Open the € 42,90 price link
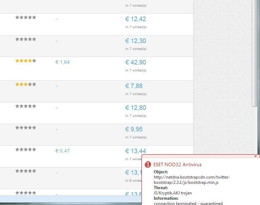Image resolution: width=260 pixels, height=205 pixels. click(135, 62)
